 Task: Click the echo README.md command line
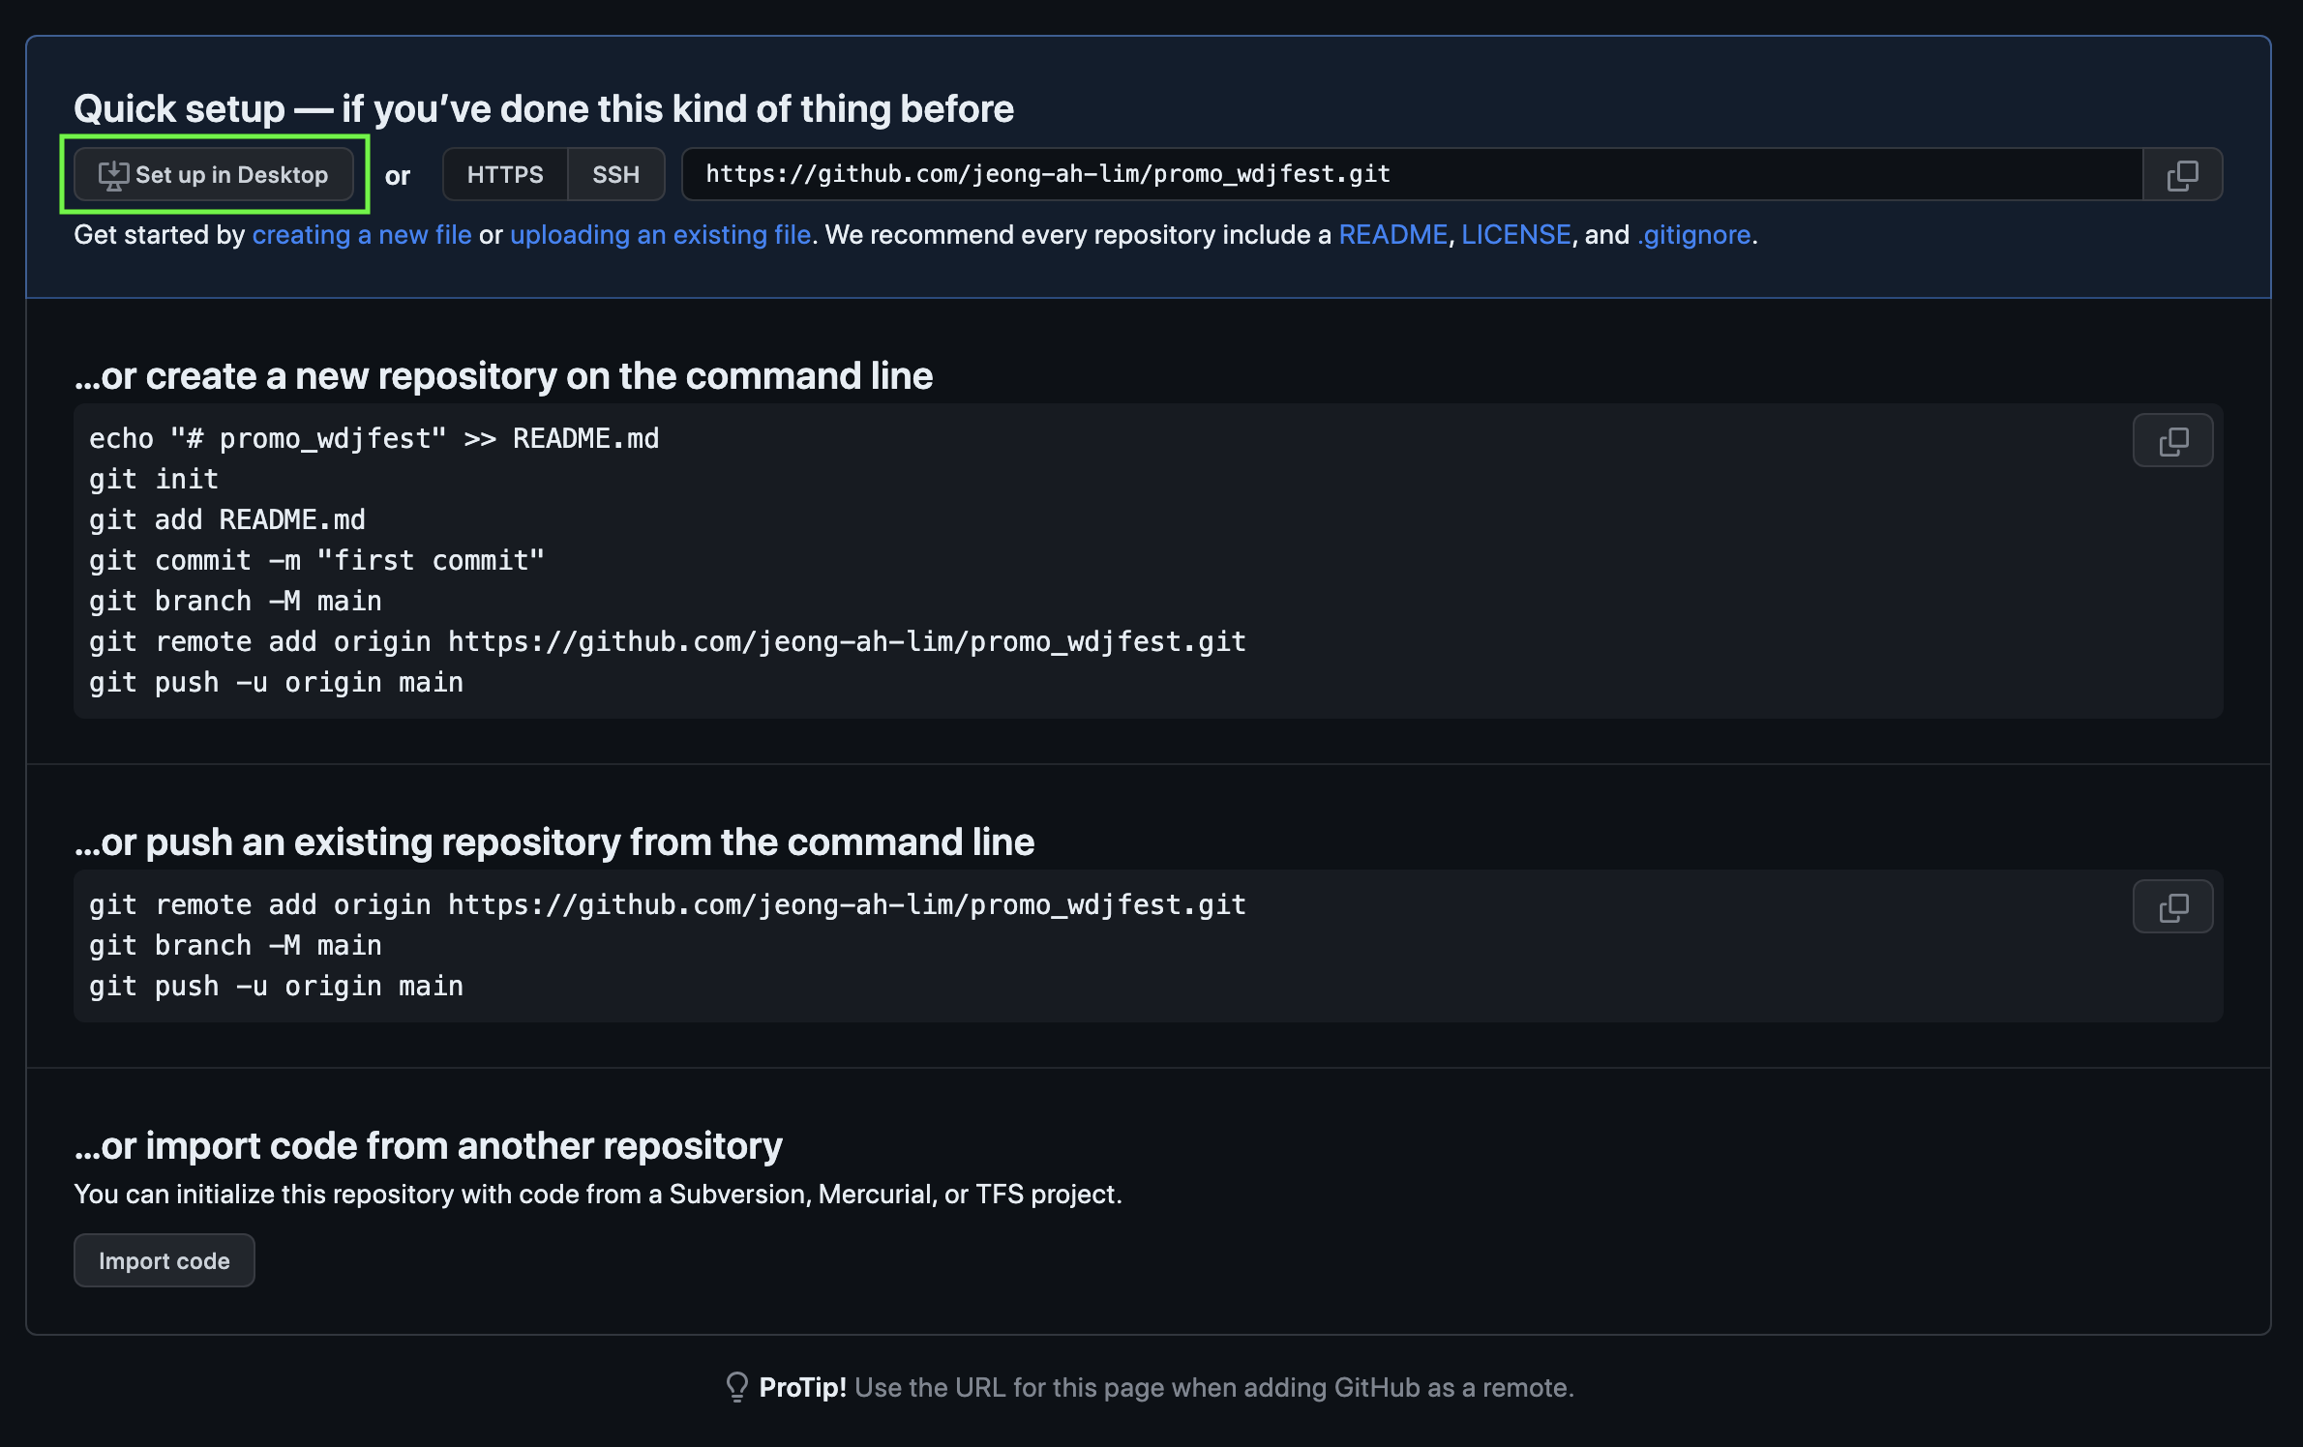(374, 439)
